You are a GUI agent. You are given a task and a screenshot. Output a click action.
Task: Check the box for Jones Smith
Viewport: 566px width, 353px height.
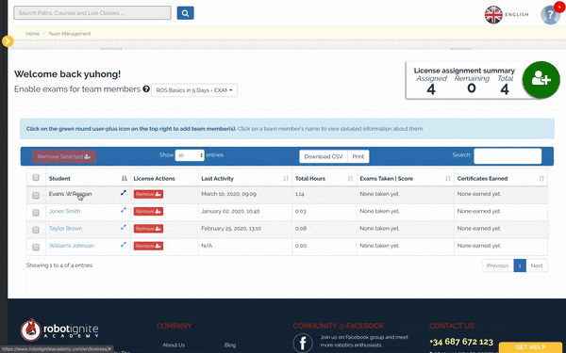click(x=36, y=213)
